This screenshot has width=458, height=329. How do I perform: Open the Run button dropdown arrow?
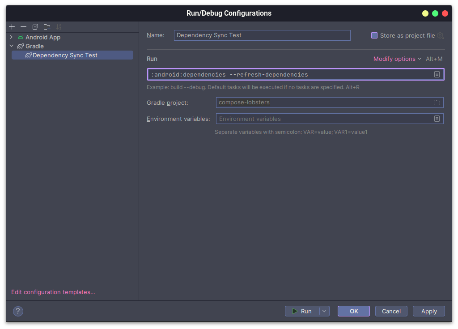click(324, 311)
